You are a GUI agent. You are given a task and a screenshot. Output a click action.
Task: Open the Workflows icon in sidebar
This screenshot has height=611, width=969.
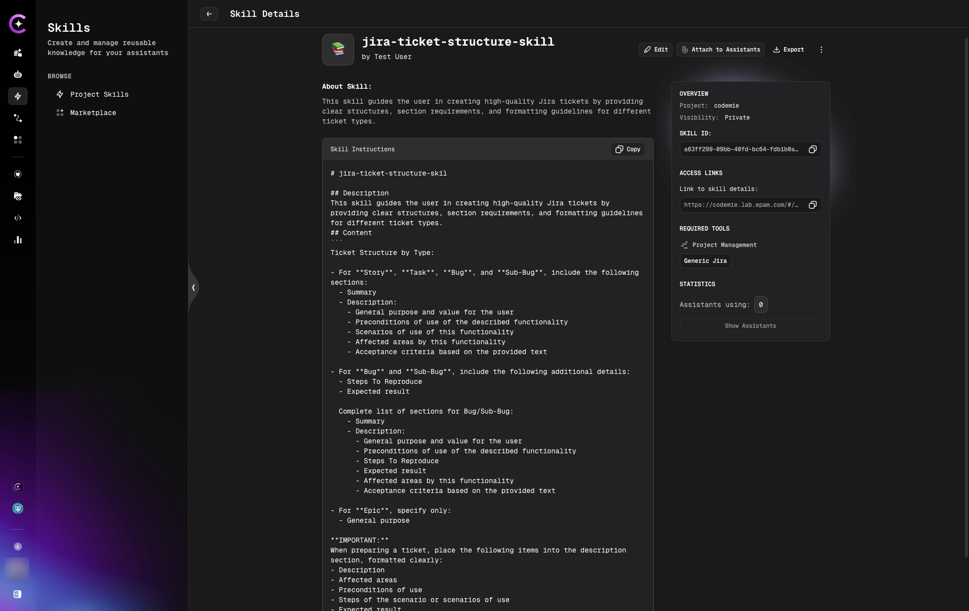tap(18, 118)
